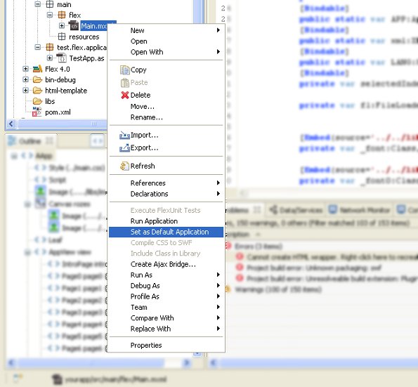Click package explorer left scroll arrow
The height and width of the screenshot is (387, 418).
pyautogui.click(x=11, y=124)
